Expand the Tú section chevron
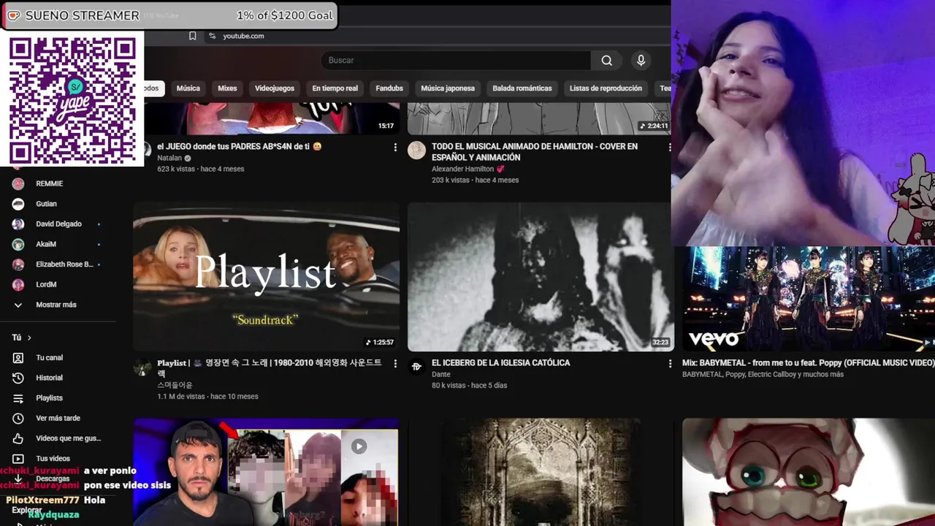The image size is (935, 526). pyautogui.click(x=29, y=338)
